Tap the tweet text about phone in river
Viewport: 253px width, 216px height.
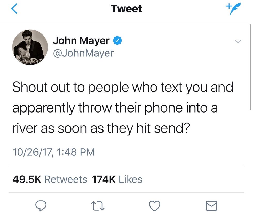(123, 108)
